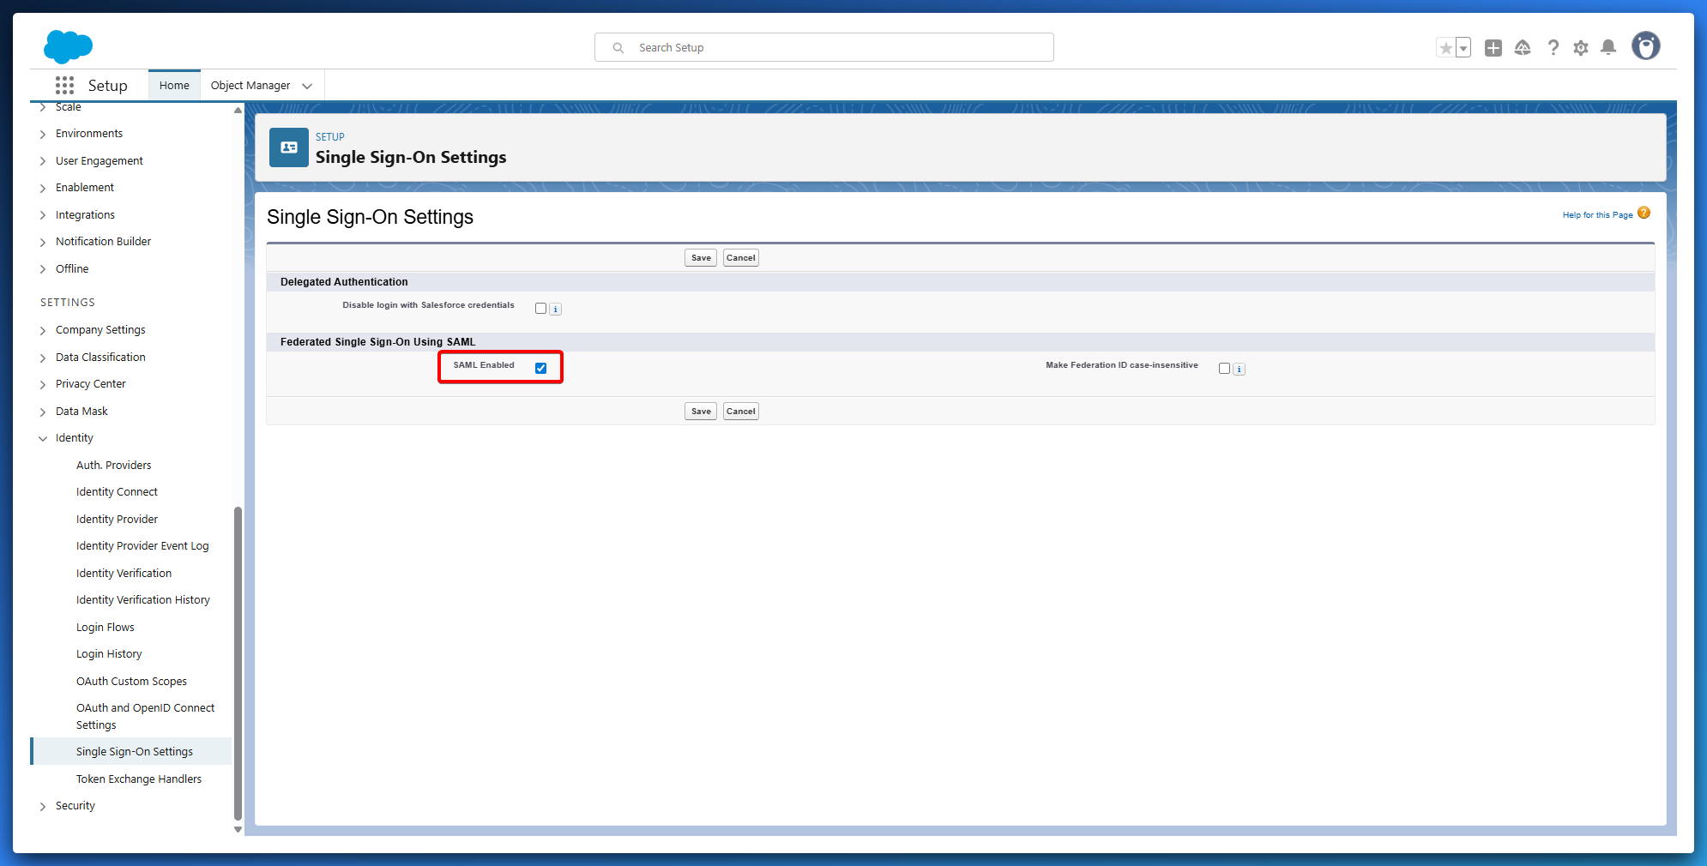Click in the Search Setup field
Image resolution: width=1707 pixels, height=866 pixels.
(824, 47)
